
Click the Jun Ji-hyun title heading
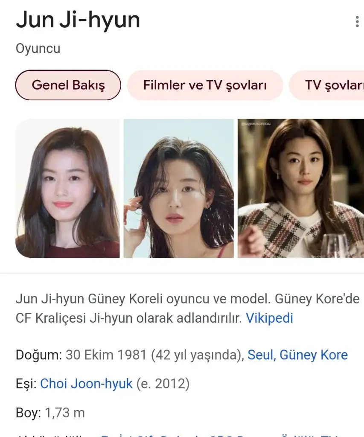tap(78, 20)
